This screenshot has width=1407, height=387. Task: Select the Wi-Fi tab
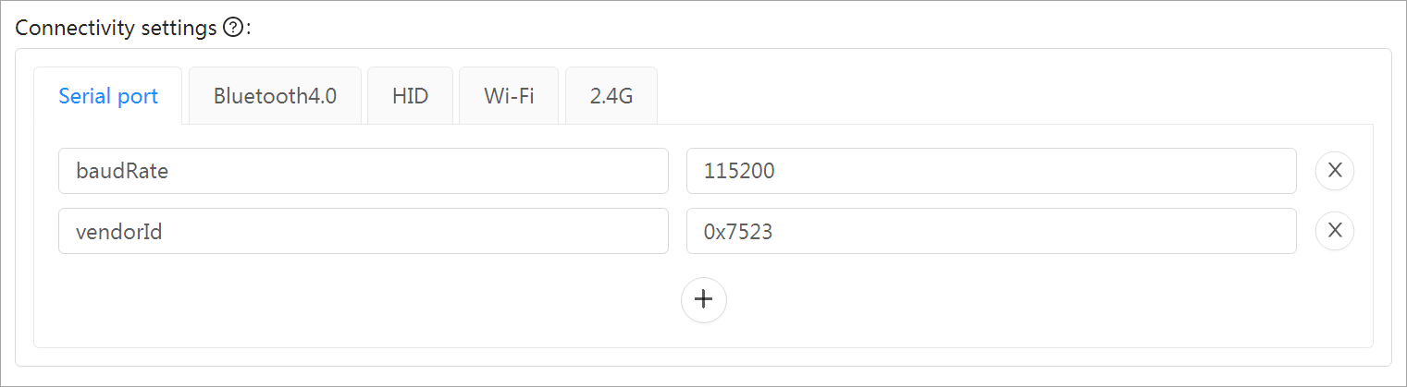[509, 95]
